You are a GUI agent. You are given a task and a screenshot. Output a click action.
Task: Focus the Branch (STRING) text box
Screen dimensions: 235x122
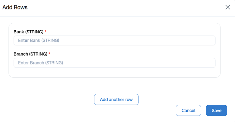tap(114, 63)
